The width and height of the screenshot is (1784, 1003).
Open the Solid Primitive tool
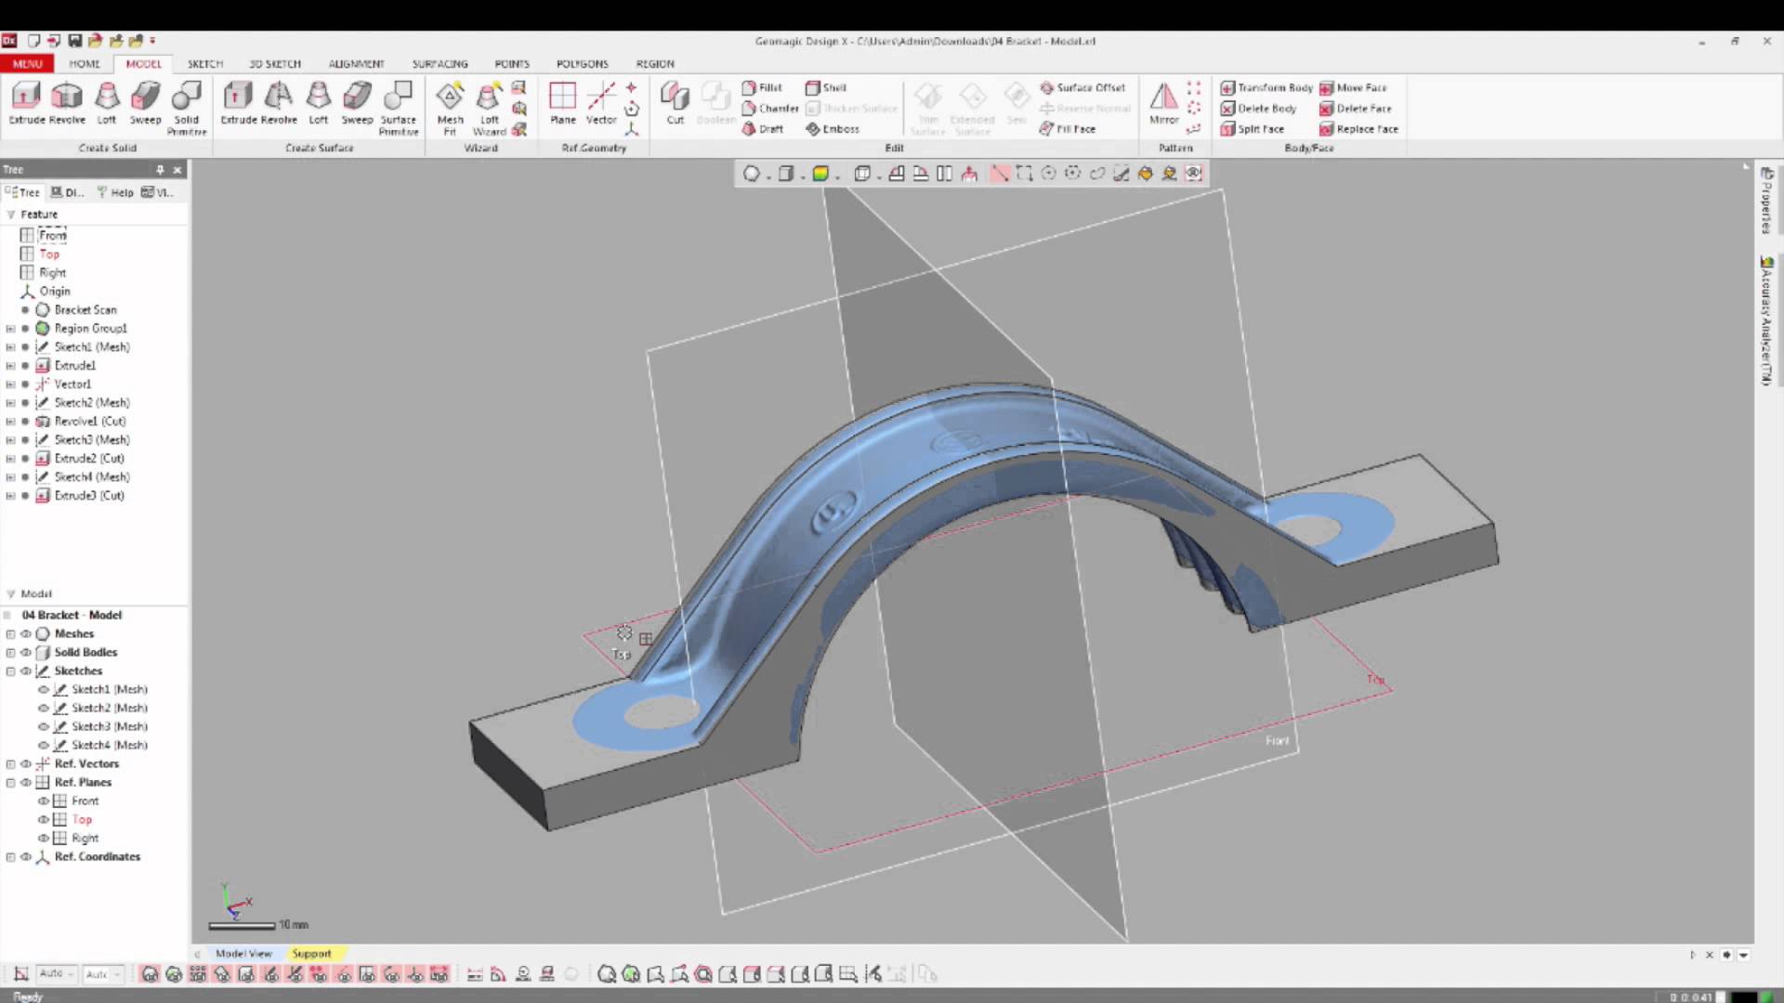click(x=187, y=109)
